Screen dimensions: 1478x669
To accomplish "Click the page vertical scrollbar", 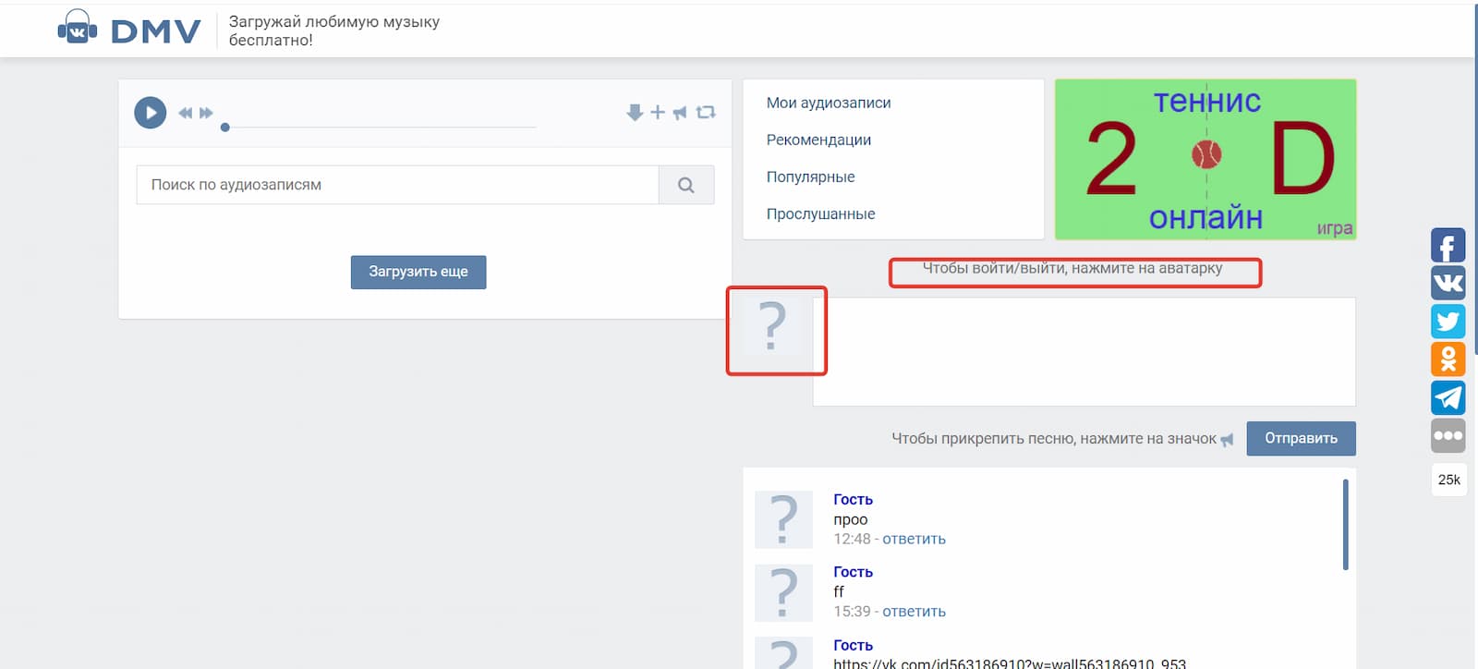I will [x=1475, y=180].
